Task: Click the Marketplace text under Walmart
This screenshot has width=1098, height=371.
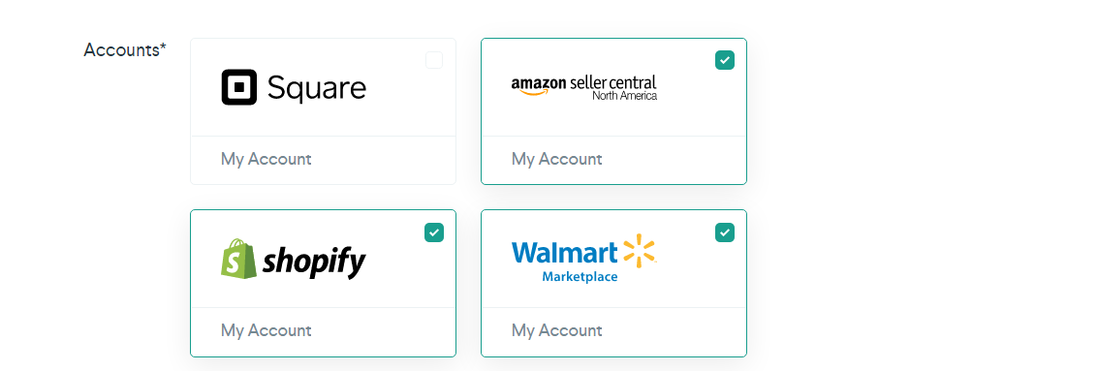Action: click(x=580, y=277)
